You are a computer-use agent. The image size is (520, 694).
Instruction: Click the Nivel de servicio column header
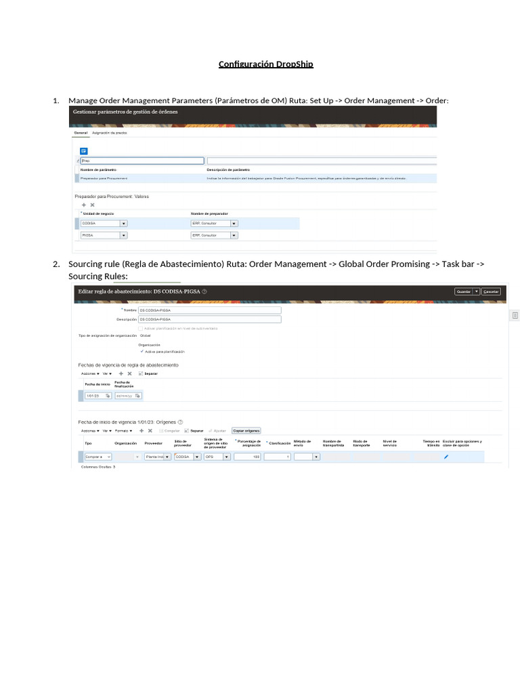point(389,443)
